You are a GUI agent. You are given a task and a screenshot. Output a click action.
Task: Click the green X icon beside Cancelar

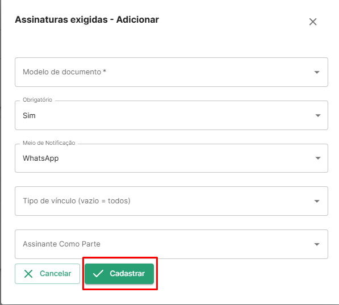coord(28,274)
